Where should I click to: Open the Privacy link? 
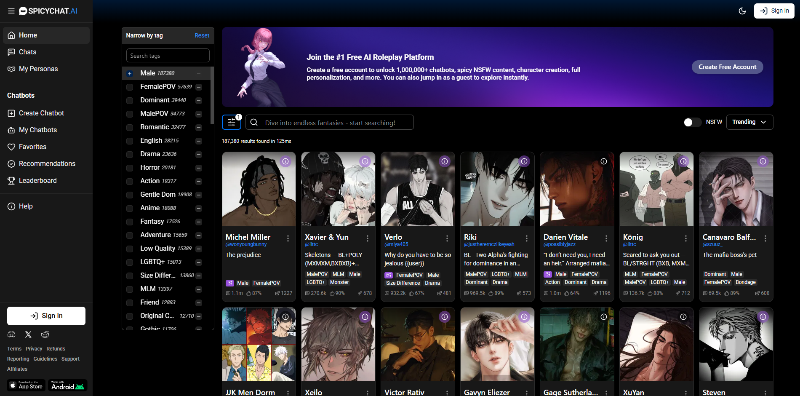coord(34,349)
